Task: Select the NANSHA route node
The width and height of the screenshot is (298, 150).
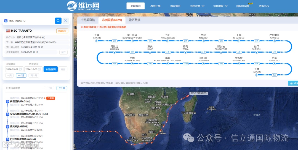Action: [274, 41]
